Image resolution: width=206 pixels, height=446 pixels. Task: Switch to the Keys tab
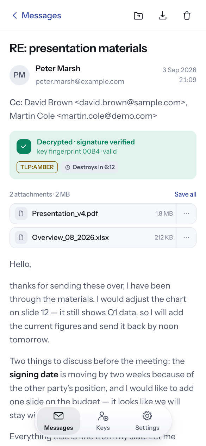coord(103,421)
